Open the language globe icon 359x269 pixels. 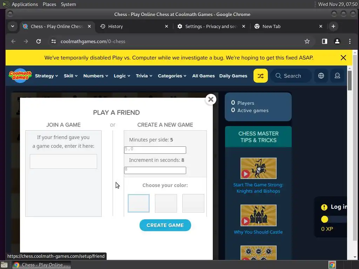pos(321,76)
